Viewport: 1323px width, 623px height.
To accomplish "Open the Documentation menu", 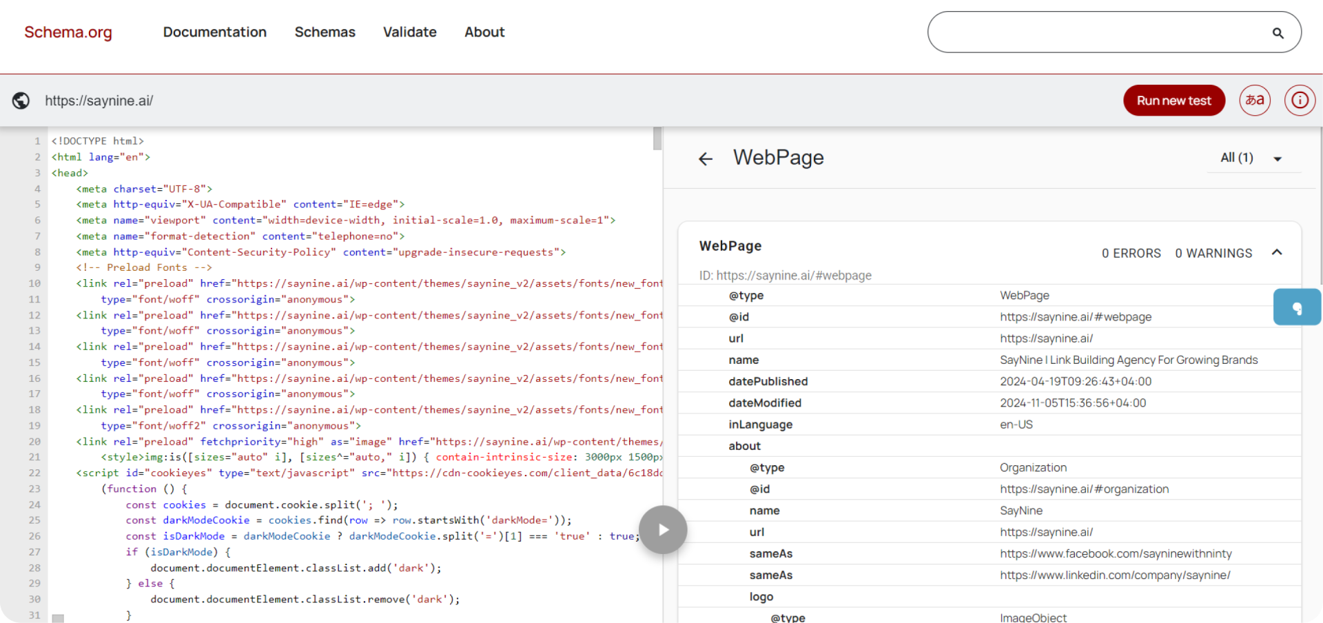I will pyautogui.click(x=215, y=32).
